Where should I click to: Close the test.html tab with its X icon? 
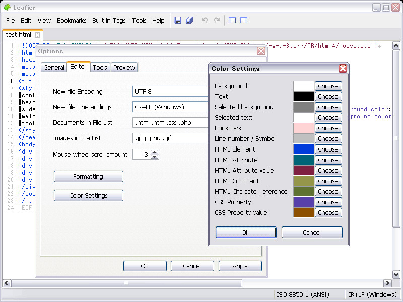point(37,35)
